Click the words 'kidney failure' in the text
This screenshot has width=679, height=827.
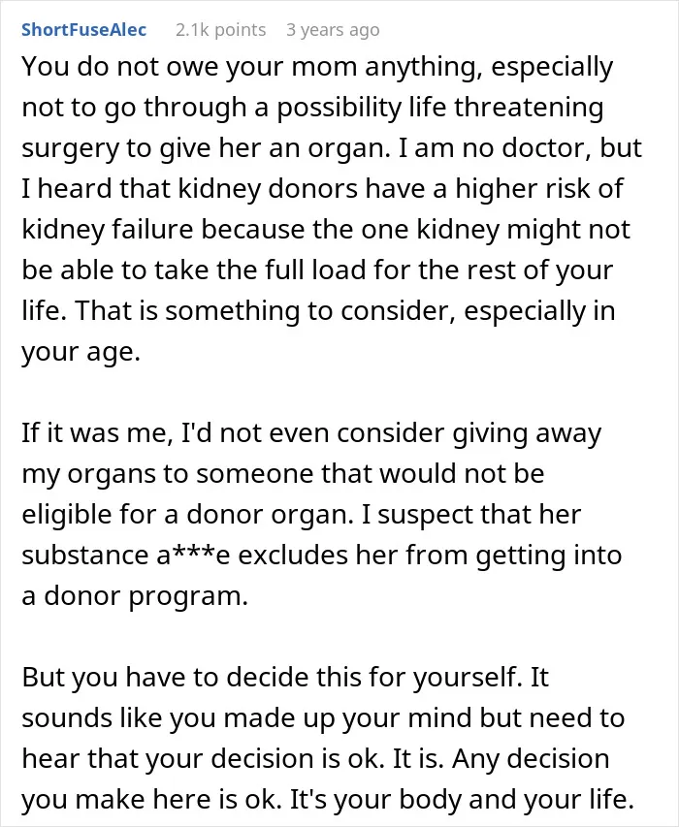click(x=108, y=230)
